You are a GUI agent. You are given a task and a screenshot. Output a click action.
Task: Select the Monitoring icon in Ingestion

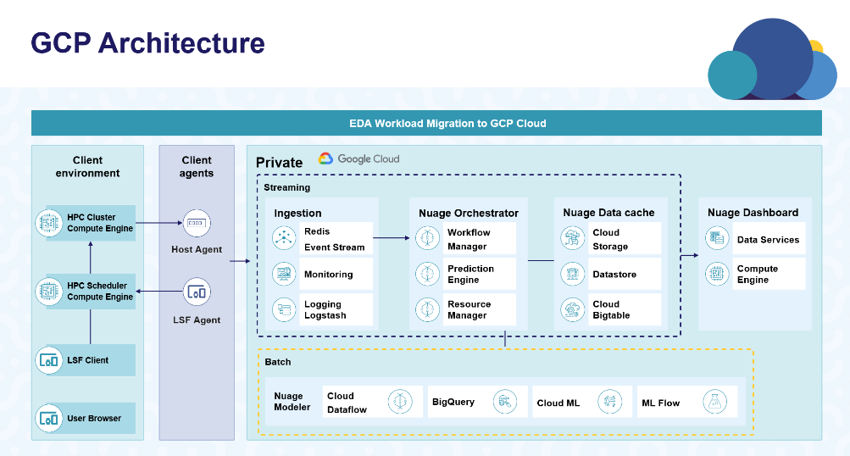click(283, 275)
